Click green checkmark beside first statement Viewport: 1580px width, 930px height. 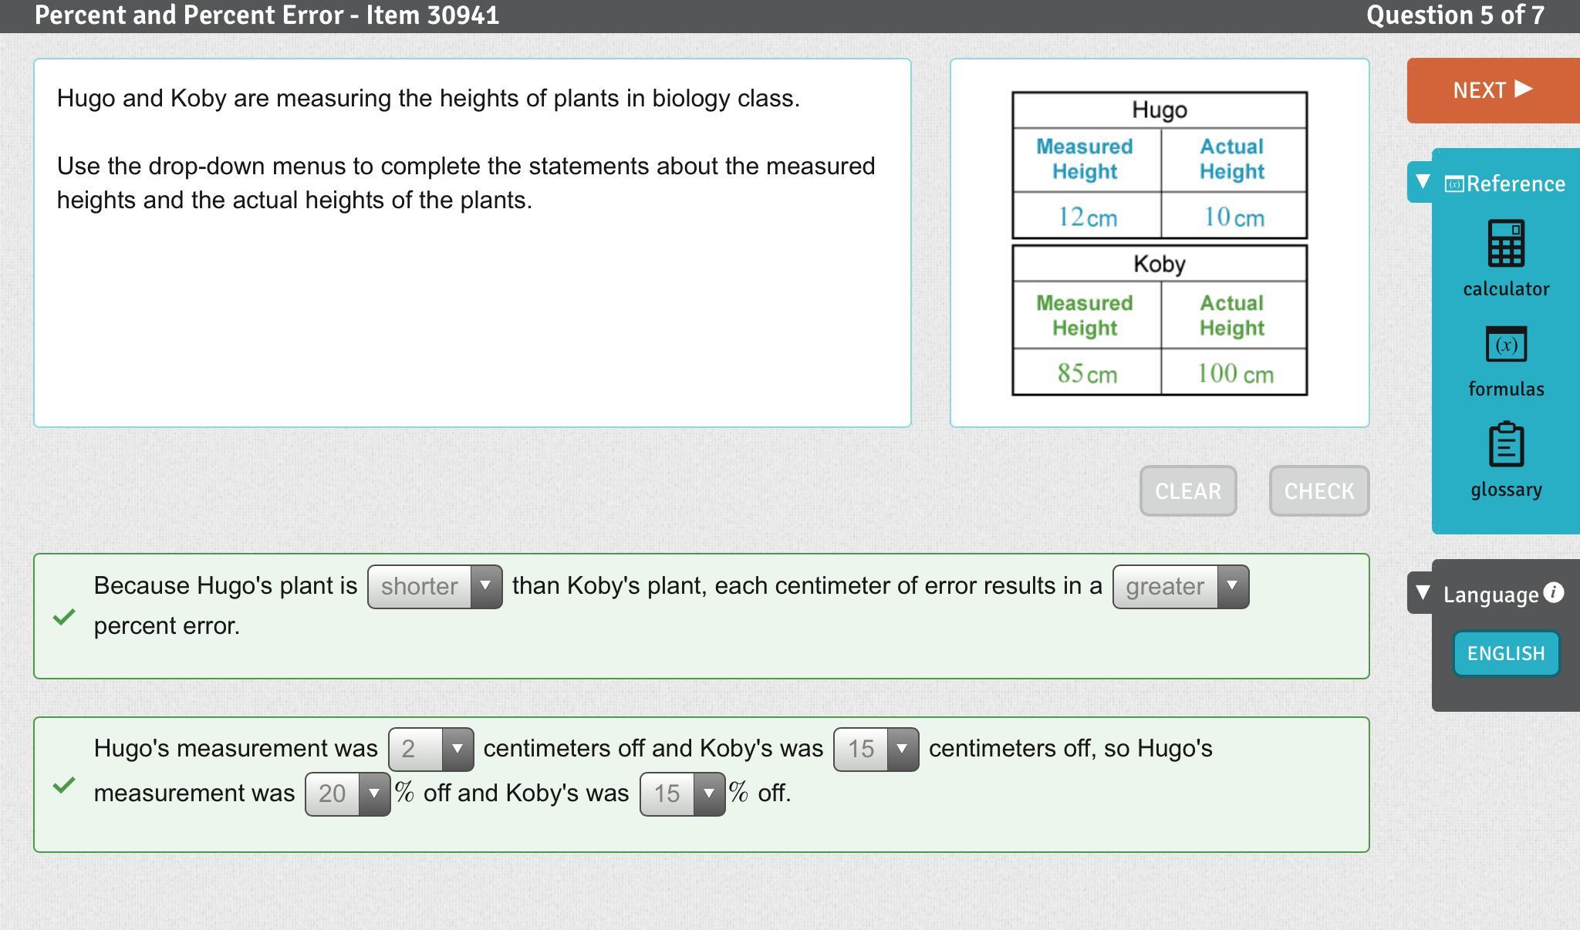pos(64,617)
